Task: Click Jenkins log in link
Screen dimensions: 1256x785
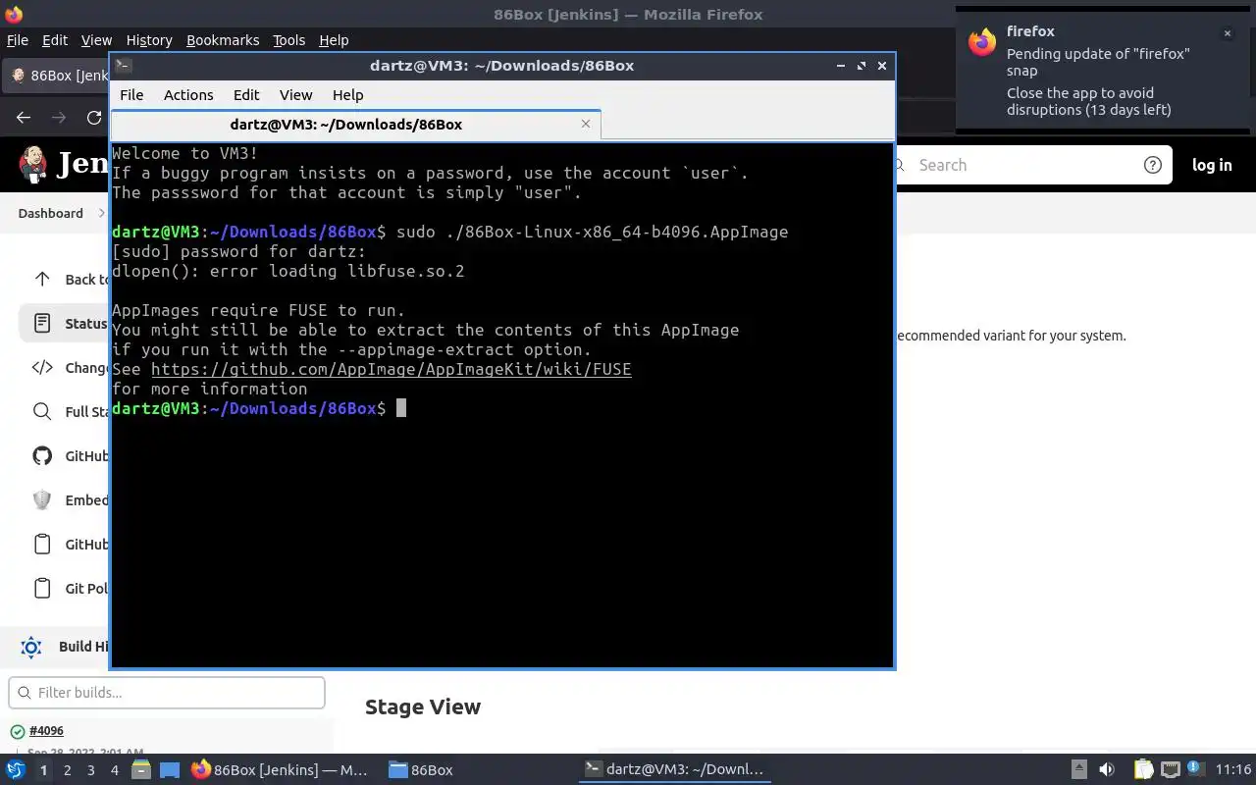Action: pyautogui.click(x=1212, y=165)
